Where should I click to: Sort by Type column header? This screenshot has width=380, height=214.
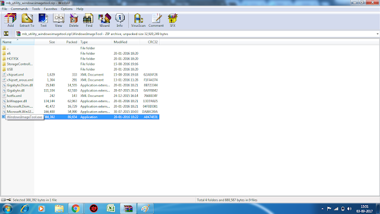(x=96, y=42)
